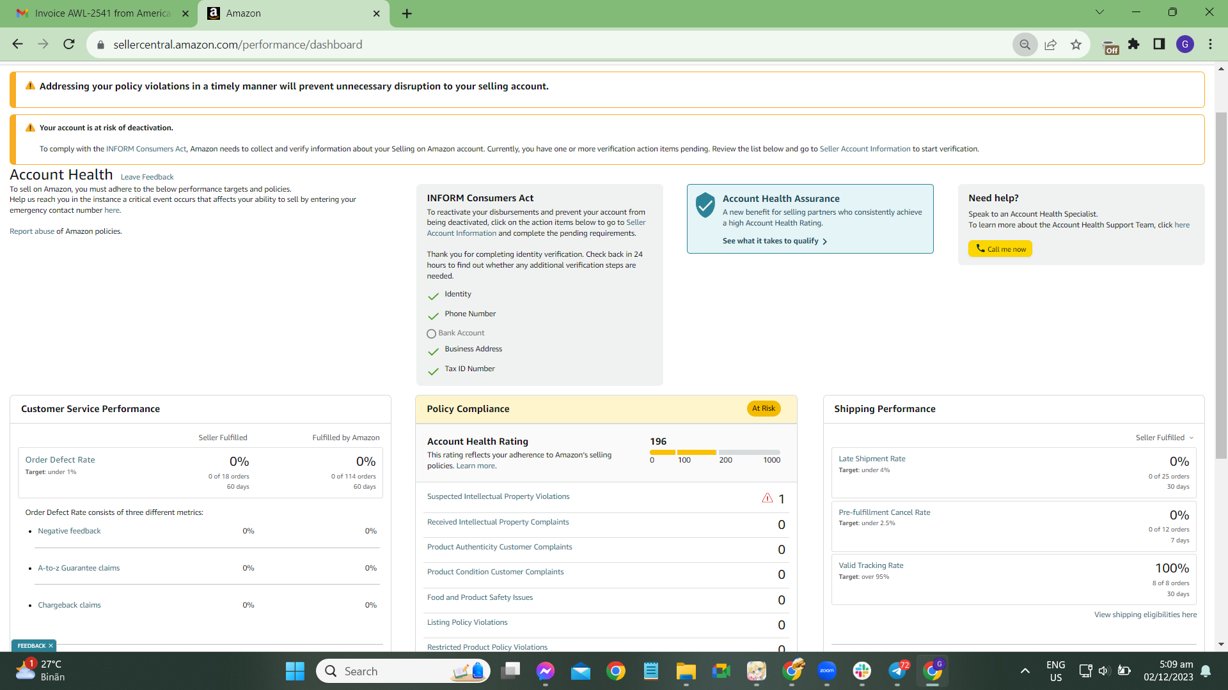This screenshot has height=690, width=1228.
Task: Select the Bank Account verification item
Action: click(455, 333)
